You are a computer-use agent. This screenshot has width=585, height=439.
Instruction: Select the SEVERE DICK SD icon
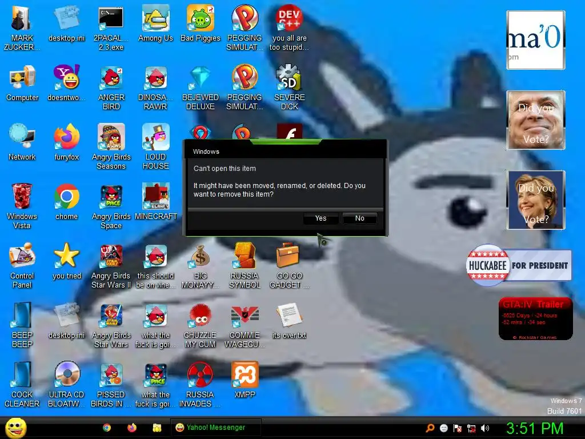point(290,87)
